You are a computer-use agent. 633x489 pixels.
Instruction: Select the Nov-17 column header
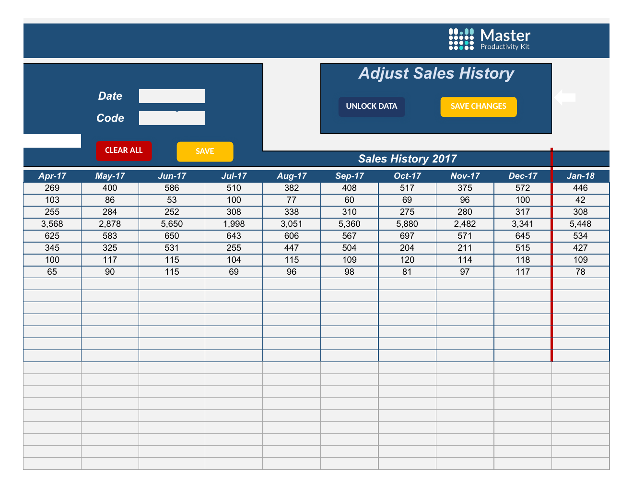point(465,176)
